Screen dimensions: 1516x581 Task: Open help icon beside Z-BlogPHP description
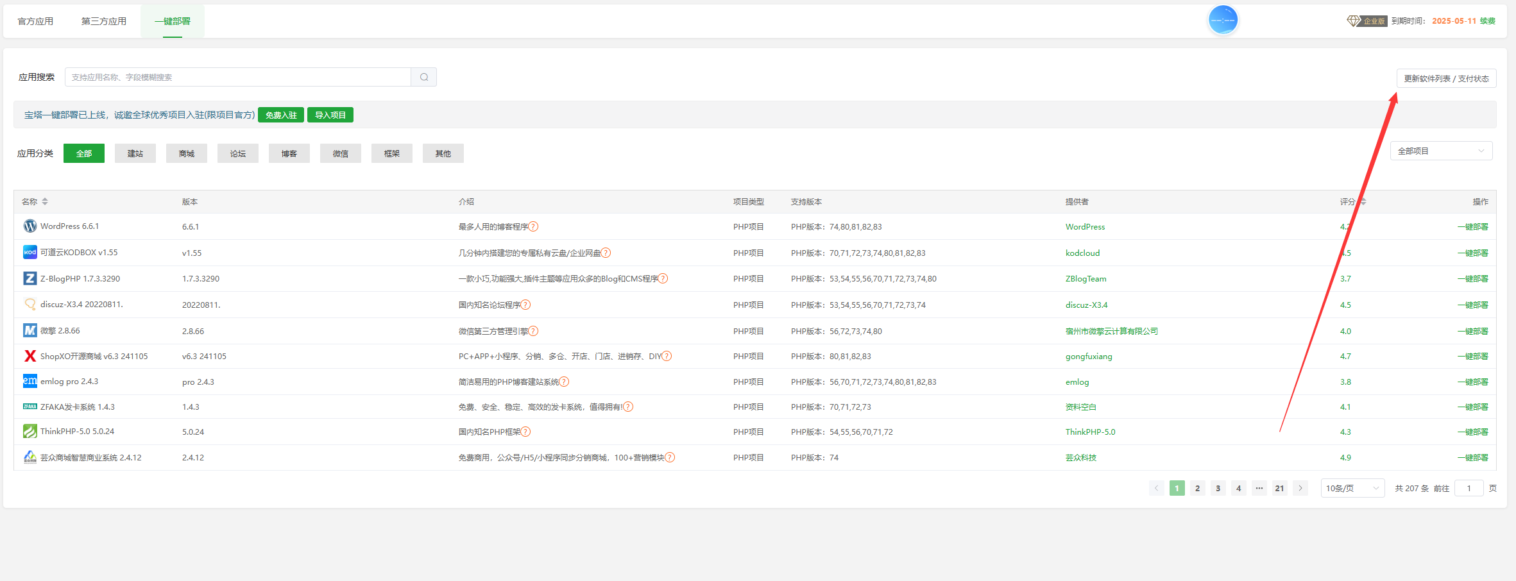click(663, 278)
